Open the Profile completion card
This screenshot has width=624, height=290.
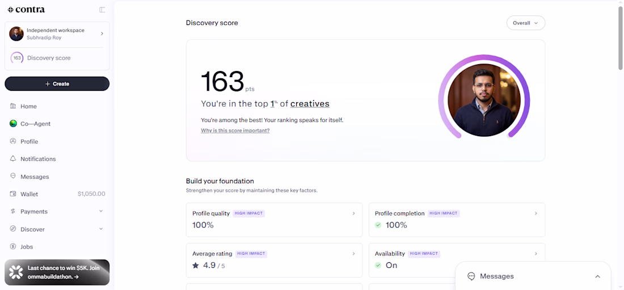[457, 220]
